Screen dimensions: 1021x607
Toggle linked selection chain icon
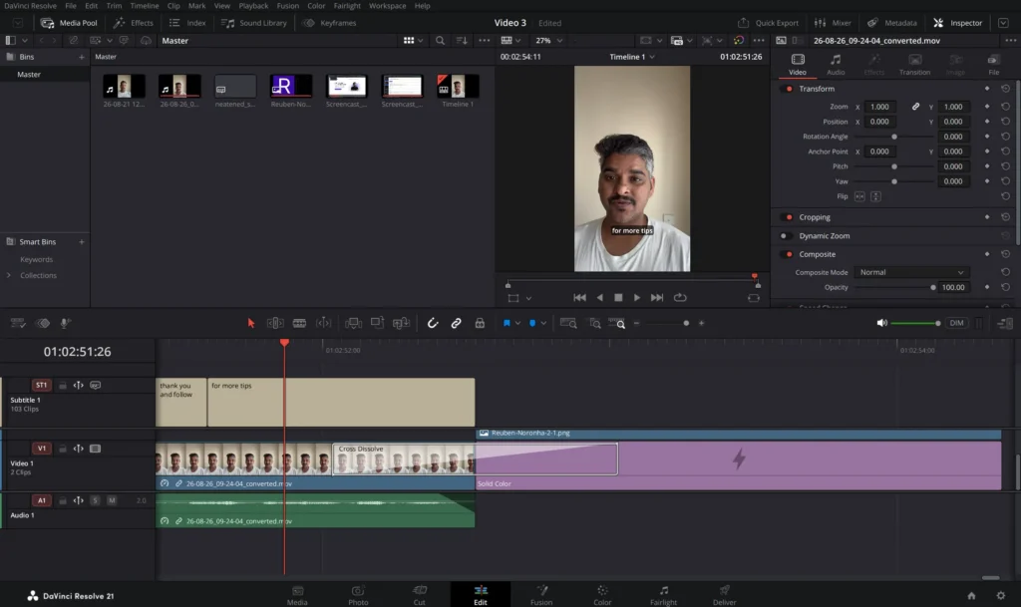click(456, 323)
